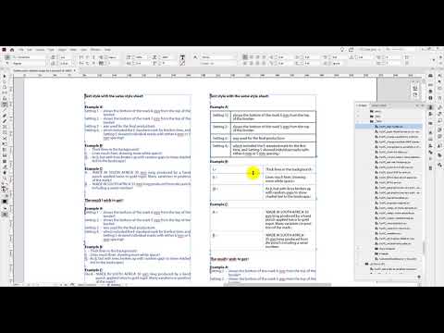Viewport: 444px width, 333px height.
Task: Click the horizontal document scrollbar
Action: [277, 284]
